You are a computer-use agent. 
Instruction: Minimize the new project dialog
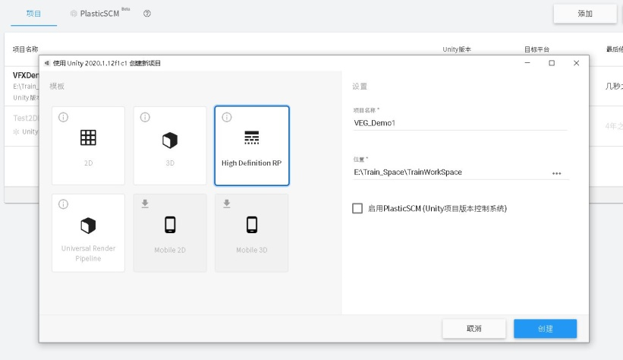(527, 63)
